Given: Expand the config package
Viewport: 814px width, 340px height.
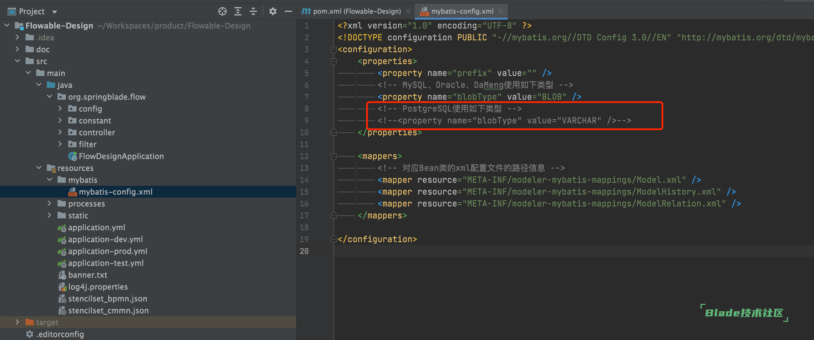Looking at the screenshot, I should tap(60, 108).
